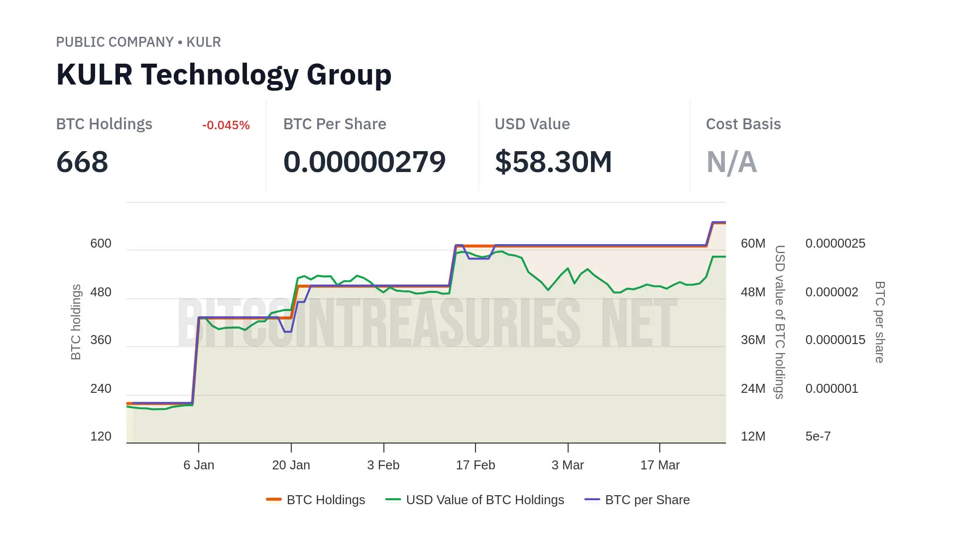Click the 17 Feb axis tick label
956x537 pixels.
(475, 465)
